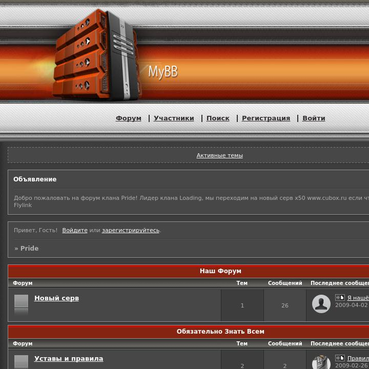Click the forum status icon beside Уставы и правила
The height and width of the screenshot is (369, 369).
[21, 362]
